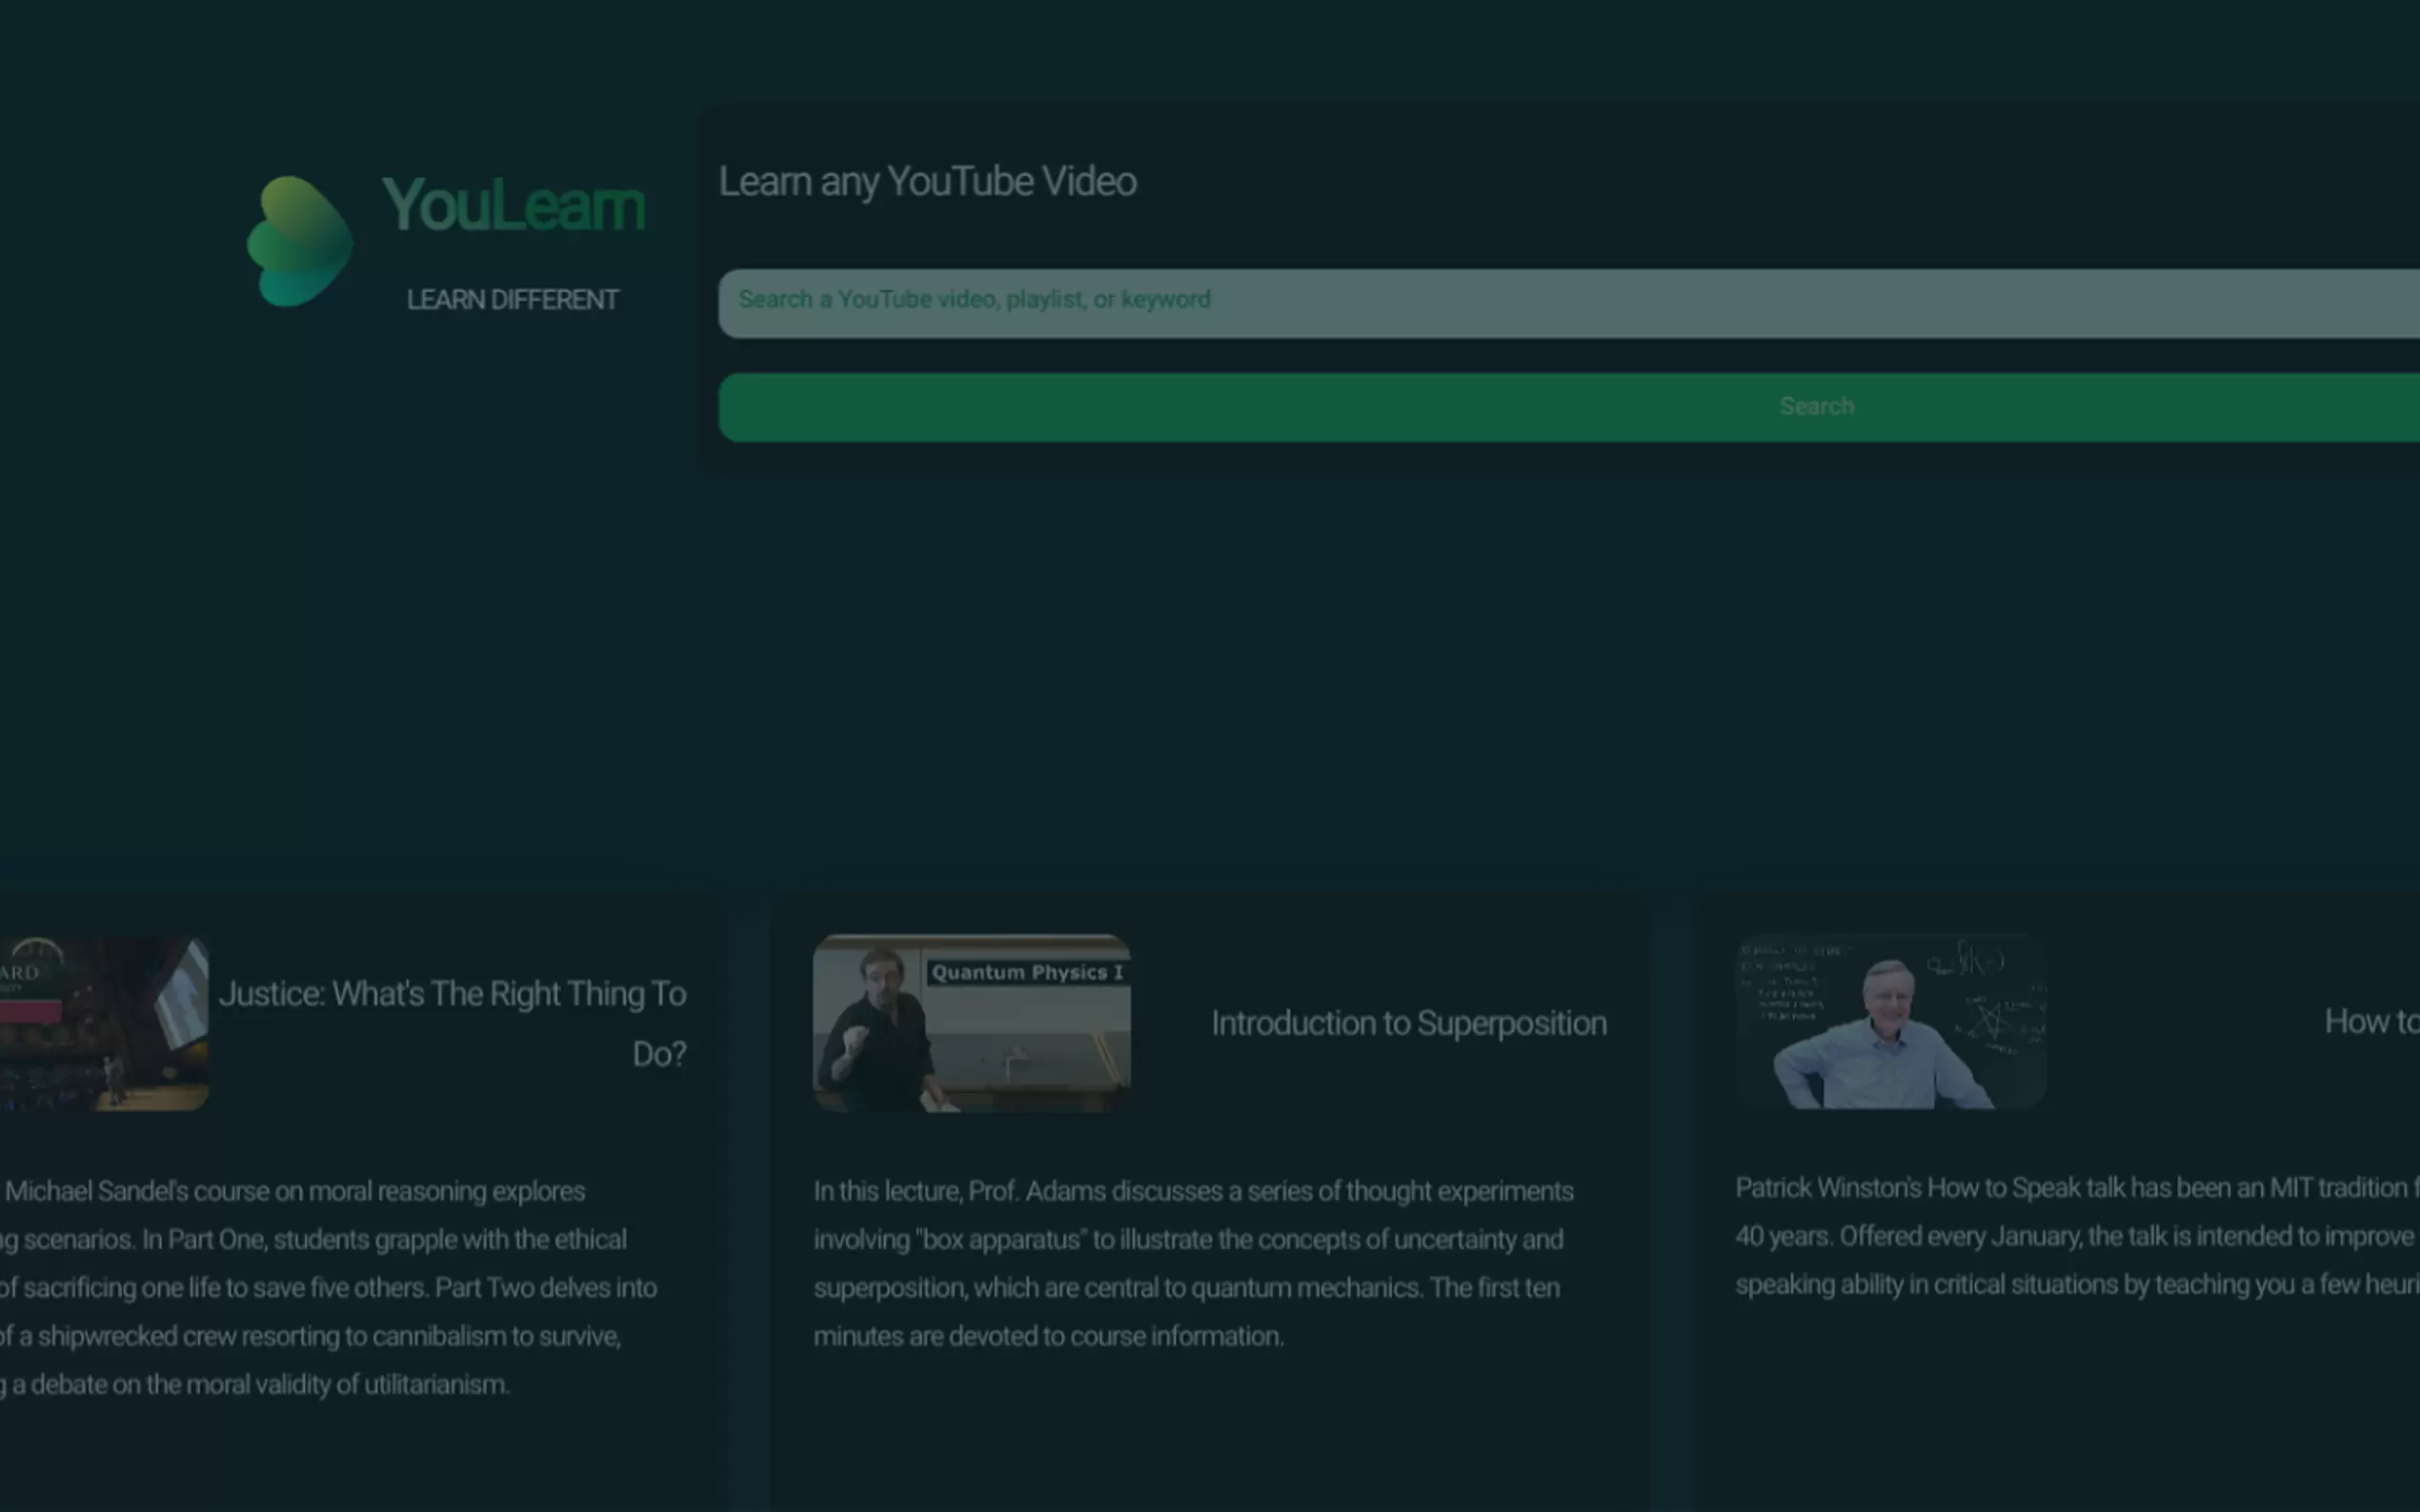Click the Quantum Physics I thumbnail image
The image size is (2420, 1512).
point(972,1022)
